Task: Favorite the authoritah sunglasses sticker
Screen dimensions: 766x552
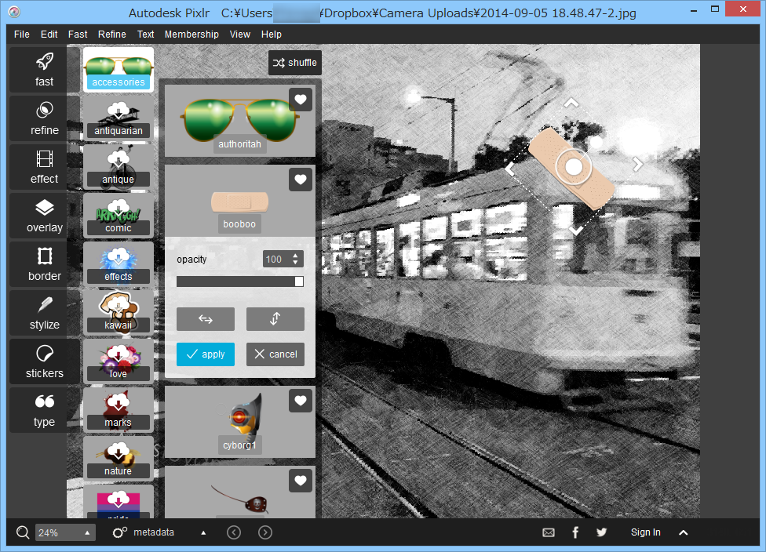Action: tap(301, 100)
